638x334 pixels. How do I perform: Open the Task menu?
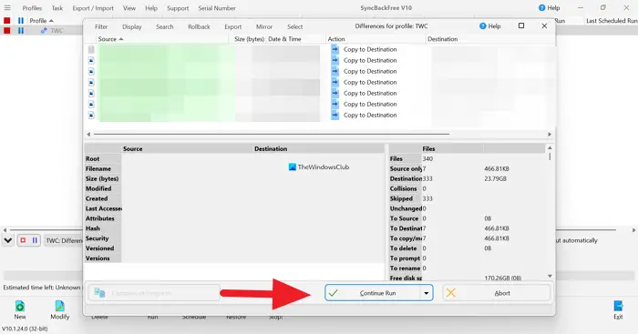(57, 8)
